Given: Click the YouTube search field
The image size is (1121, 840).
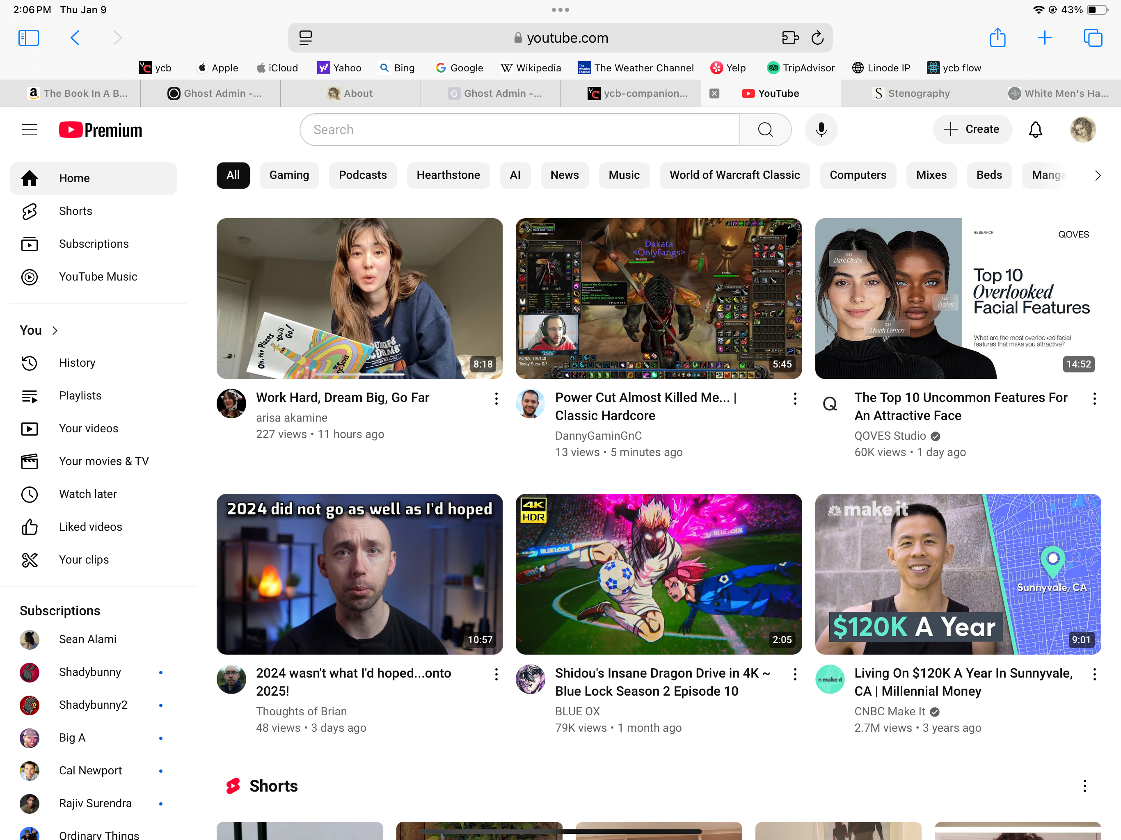Looking at the screenshot, I should pos(519,130).
